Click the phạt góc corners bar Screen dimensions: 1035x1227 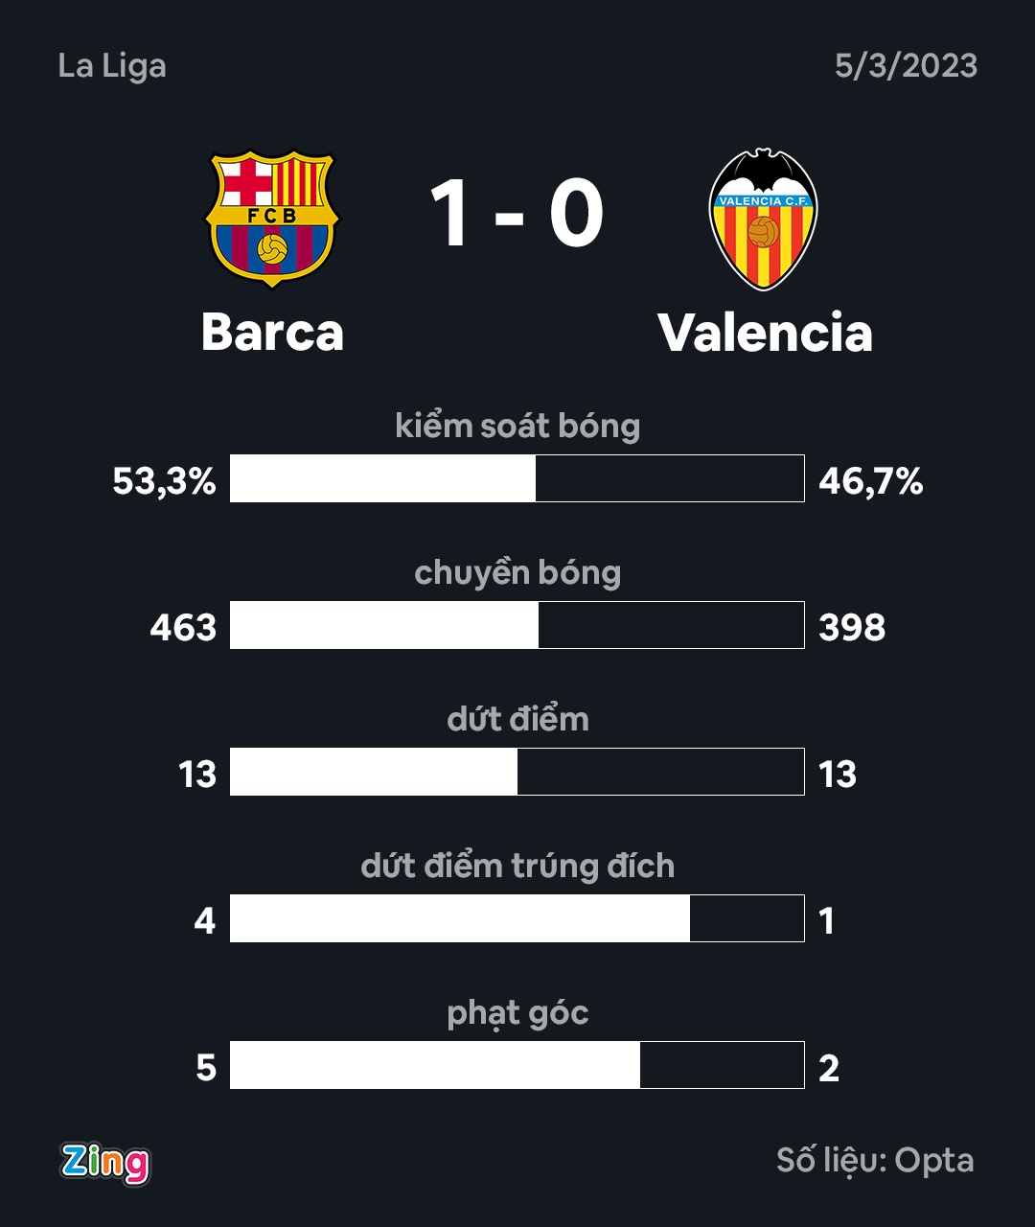click(517, 1065)
